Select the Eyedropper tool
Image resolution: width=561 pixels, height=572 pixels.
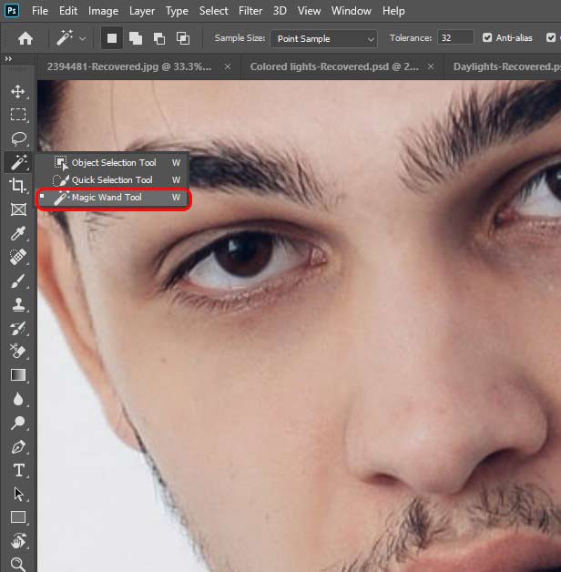(18, 233)
